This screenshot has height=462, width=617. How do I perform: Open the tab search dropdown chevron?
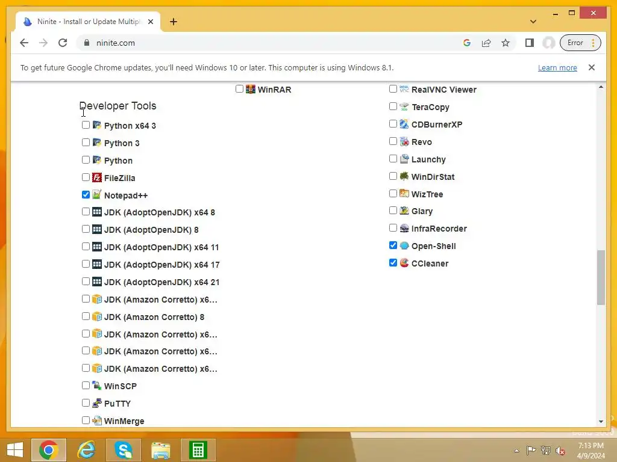(x=533, y=22)
